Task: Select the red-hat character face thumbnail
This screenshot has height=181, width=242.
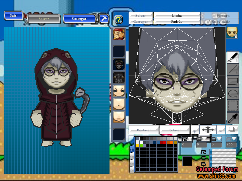Action: (119, 34)
